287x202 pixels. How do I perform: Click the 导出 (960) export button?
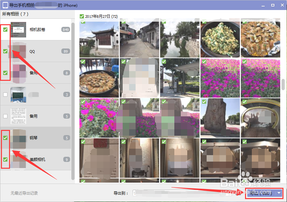261,193
